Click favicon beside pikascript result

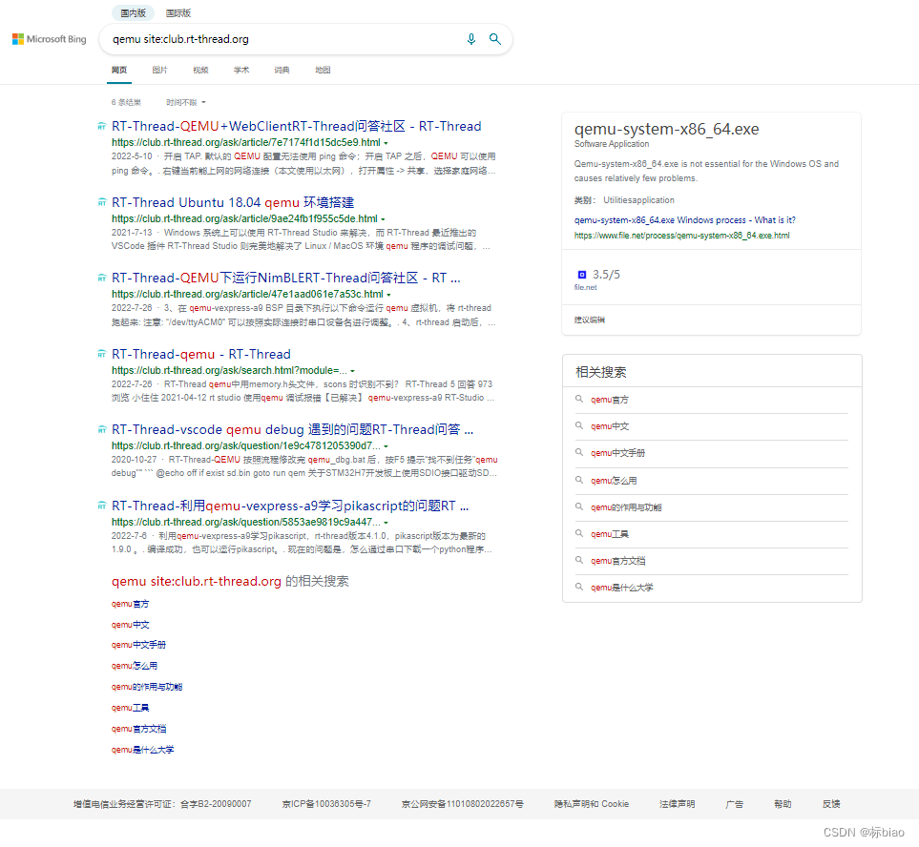tap(102, 506)
